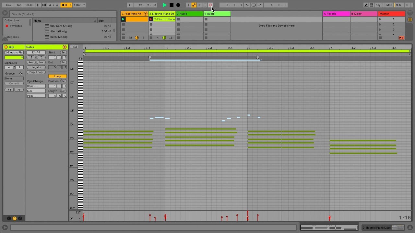Click the Capture MIDI icon
The height and width of the screenshot is (233, 415).
(205, 5)
